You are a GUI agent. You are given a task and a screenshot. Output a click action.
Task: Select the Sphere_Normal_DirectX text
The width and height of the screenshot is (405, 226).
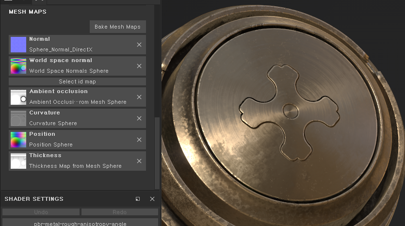click(61, 49)
